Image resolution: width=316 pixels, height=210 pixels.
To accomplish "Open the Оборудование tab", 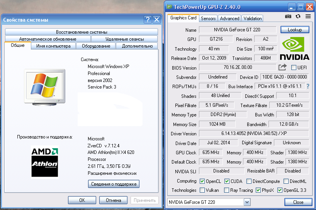I will pos(96,46).
